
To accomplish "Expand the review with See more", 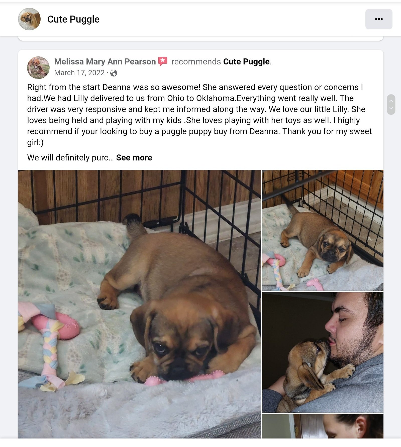I will click(134, 158).
